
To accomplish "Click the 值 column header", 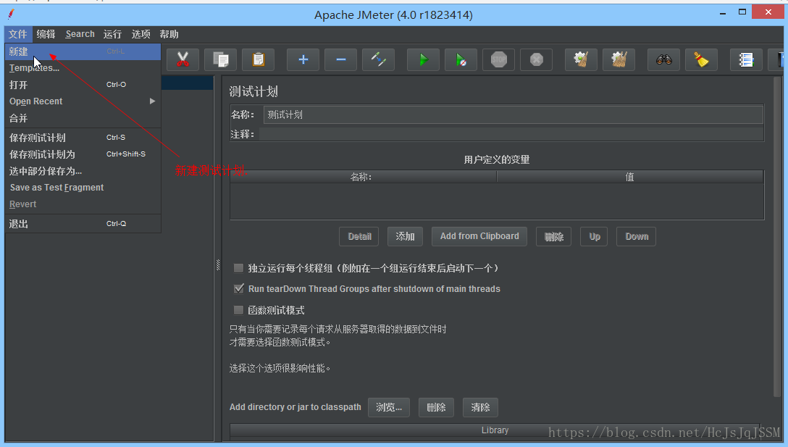I will tap(630, 177).
